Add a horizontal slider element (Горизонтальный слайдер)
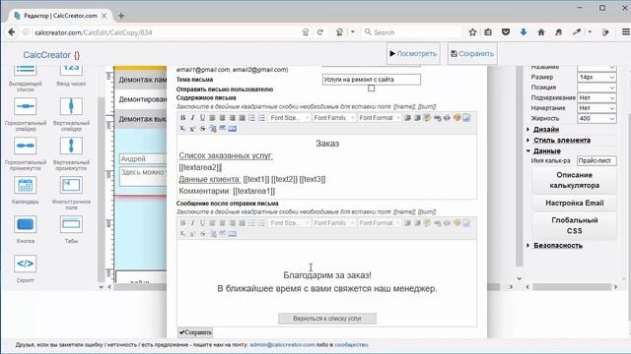The height and width of the screenshot is (354, 631). click(26, 106)
